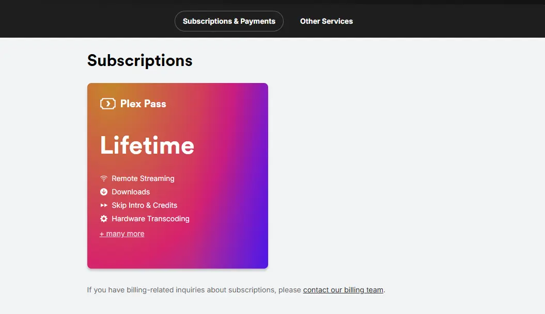
Task: Click the Plex Pass ticket icon
Action: [108, 104]
